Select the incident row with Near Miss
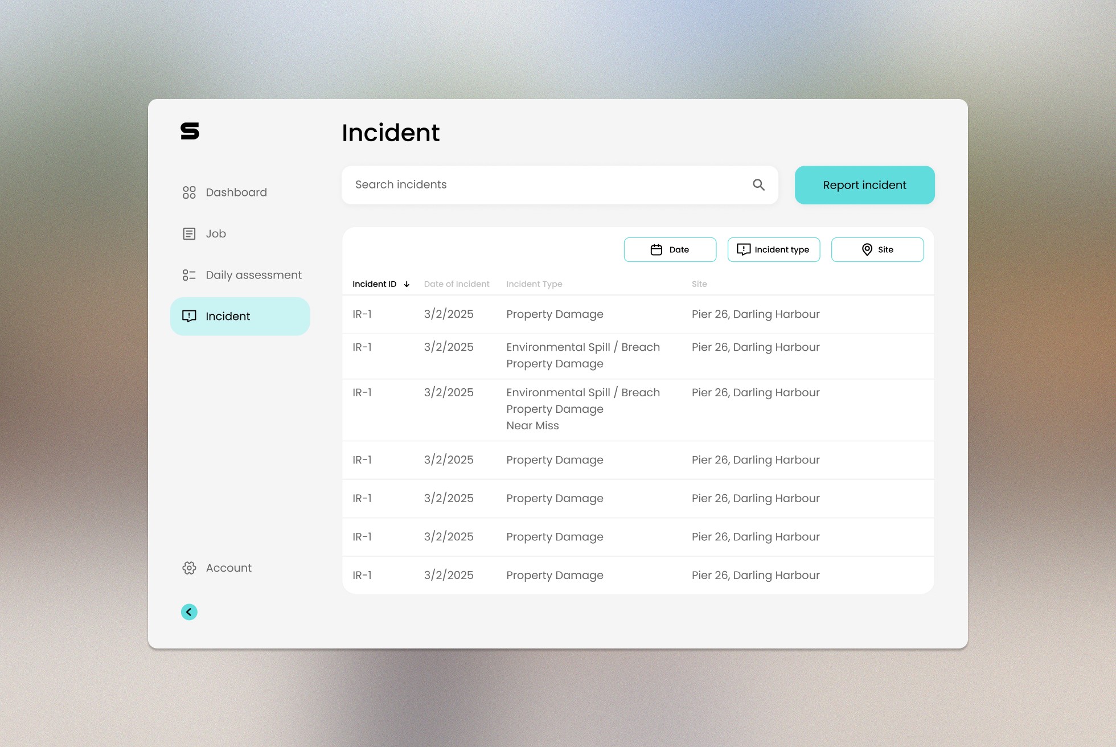 click(x=638, y=409)
